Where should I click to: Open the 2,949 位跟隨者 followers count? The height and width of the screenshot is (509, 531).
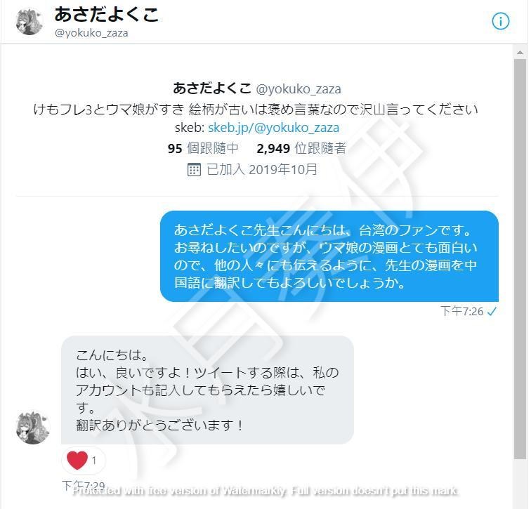pyautogui.click(x=301, y=148)
